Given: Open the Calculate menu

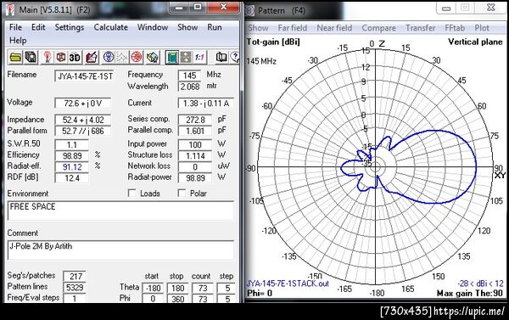Looking at the screenshot, I should click(110, 27).
